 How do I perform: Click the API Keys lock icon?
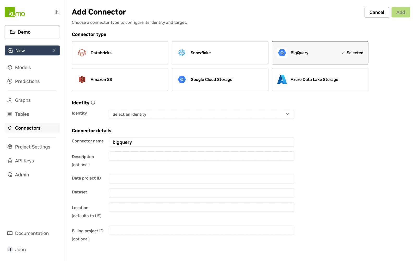(10, 161)
